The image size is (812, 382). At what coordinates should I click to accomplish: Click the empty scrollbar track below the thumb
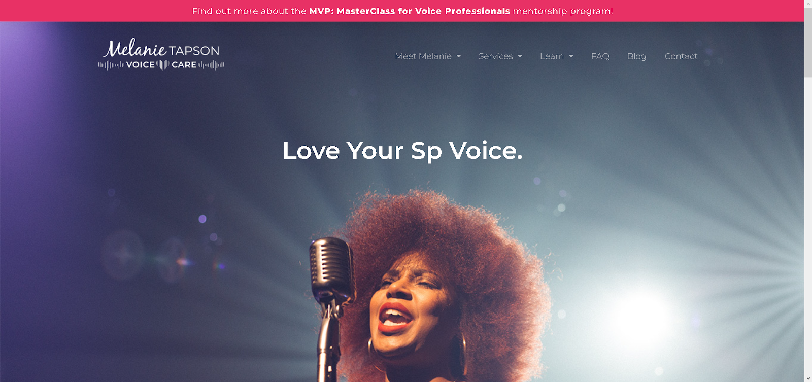click(808, 226)
